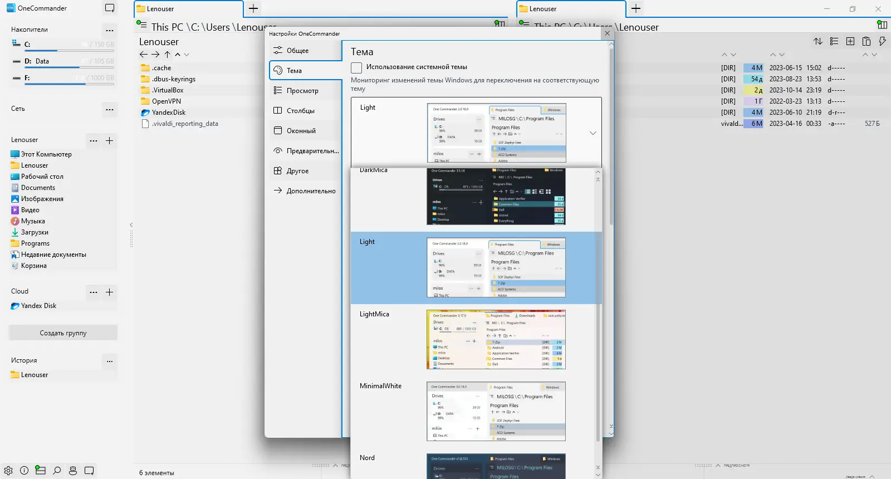Select the .cache folder in left pane
Screen dimensions: 891x479
tap(156, 68)
